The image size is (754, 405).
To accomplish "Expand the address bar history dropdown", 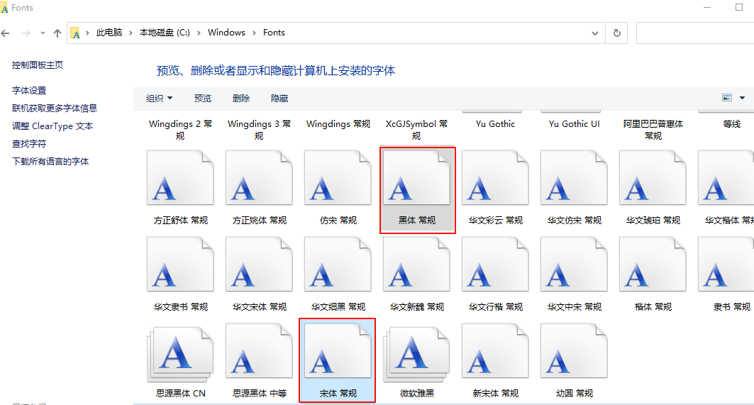I will coord(595,33).
